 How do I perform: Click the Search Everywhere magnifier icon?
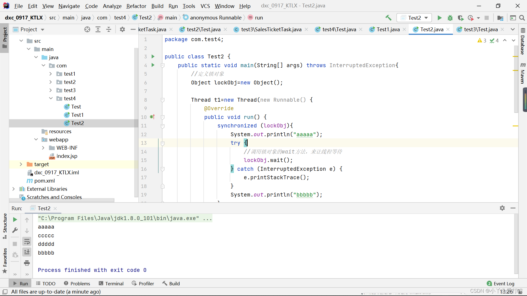coord(522,18)
